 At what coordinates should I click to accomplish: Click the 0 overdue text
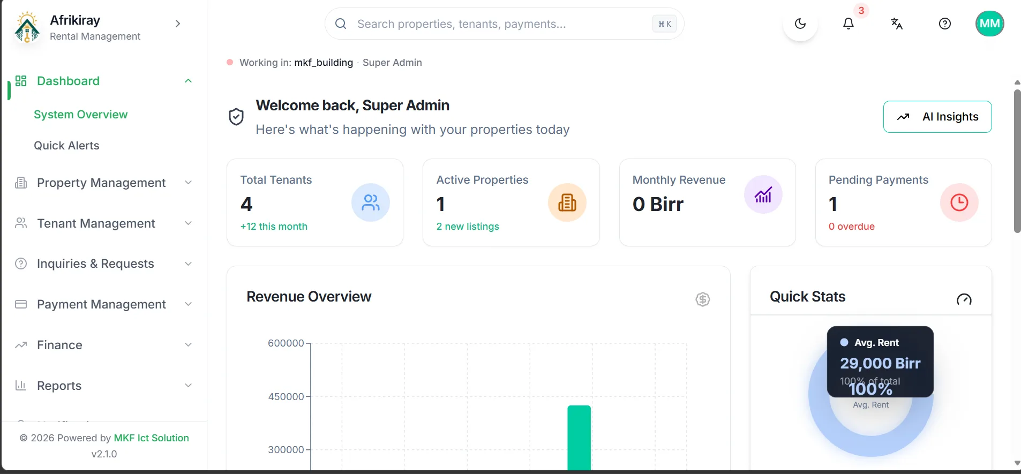coord(852,227)
